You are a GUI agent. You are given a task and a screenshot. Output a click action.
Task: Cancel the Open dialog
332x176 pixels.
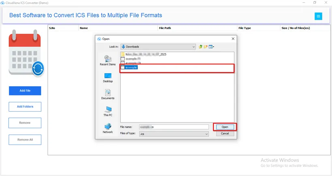[x=225, y=133]
